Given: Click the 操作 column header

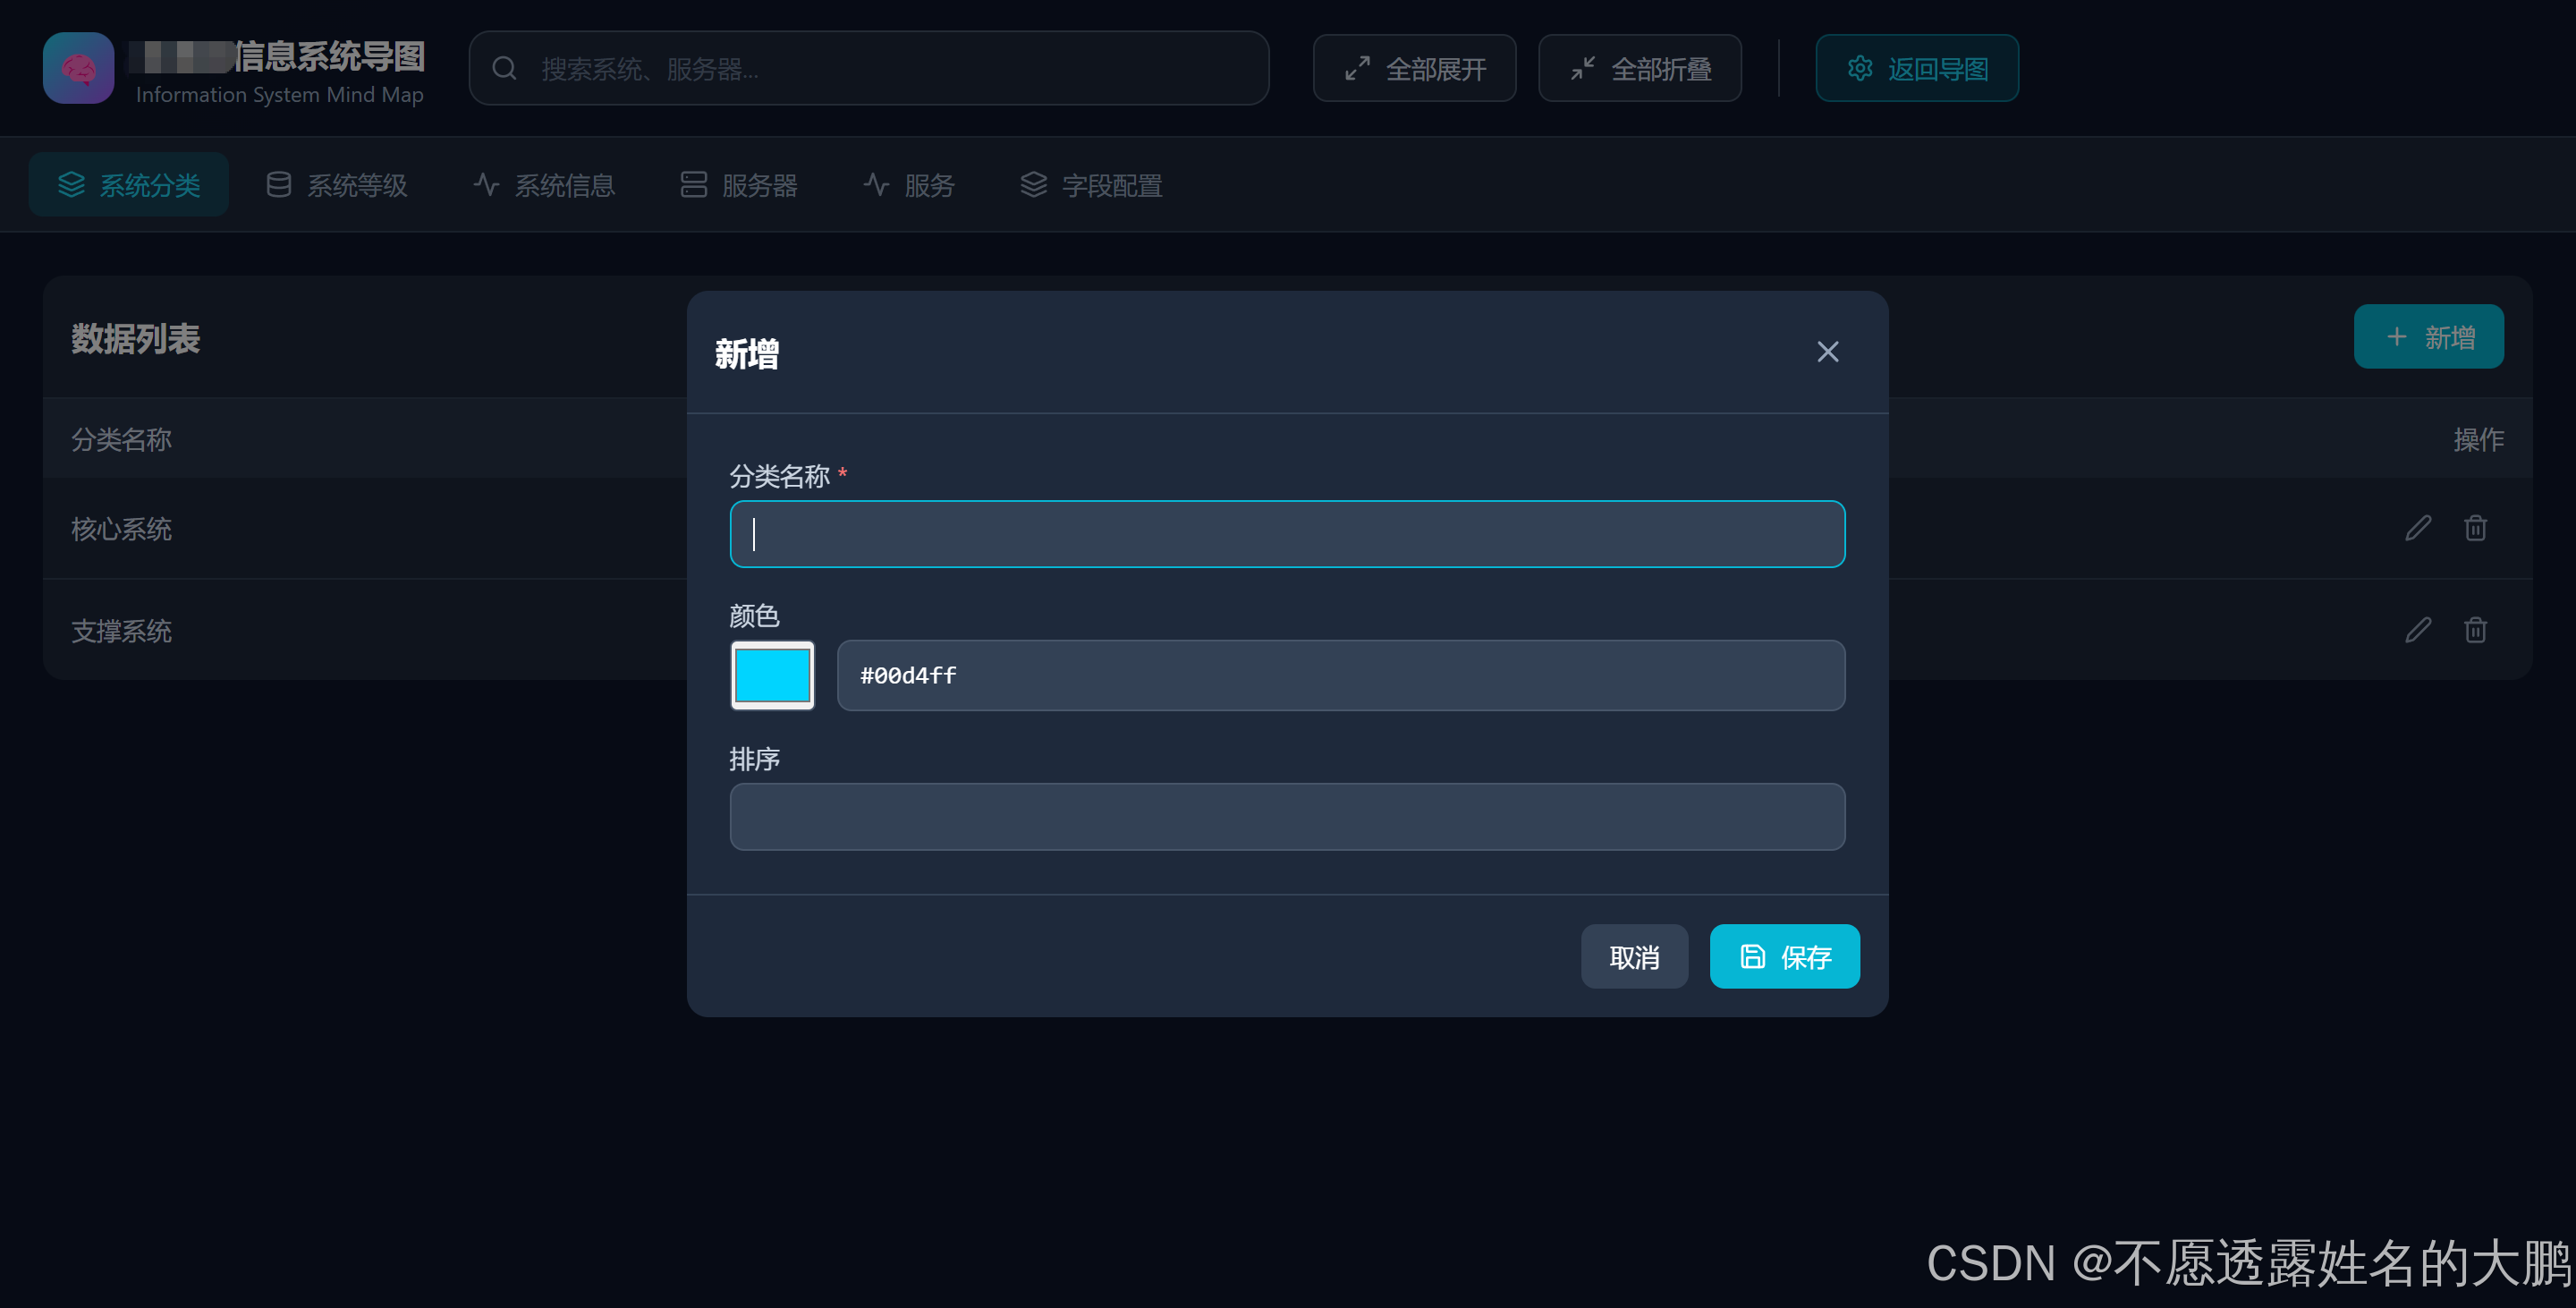Looking at the screenshot, I should (2478, 439).
